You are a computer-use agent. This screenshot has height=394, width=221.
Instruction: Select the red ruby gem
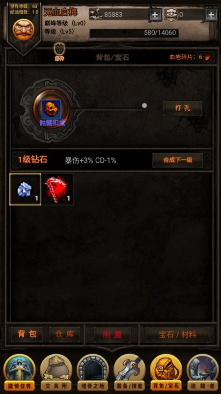(57, 189)
